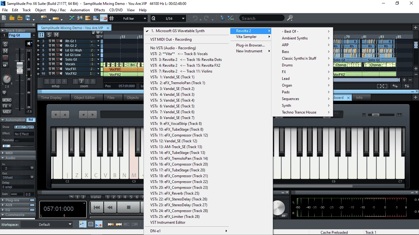Viewport: 419px width, 235px height.
Task: Click the skip-to-start transport button
Action: [x=97, y=207]
